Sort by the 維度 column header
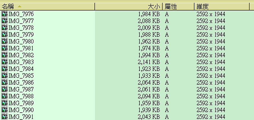254x120 pixels. 222,7
